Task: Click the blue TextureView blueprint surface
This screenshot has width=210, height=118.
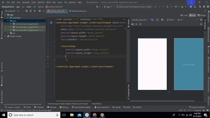Action: pos(189,64)
